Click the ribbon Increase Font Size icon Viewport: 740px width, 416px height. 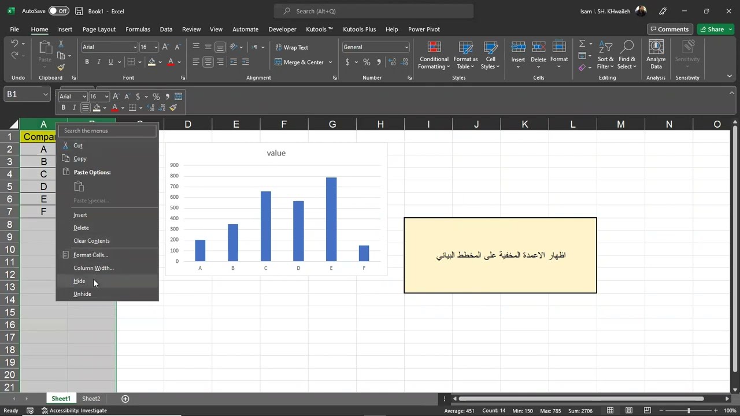[x=165, y=47]
